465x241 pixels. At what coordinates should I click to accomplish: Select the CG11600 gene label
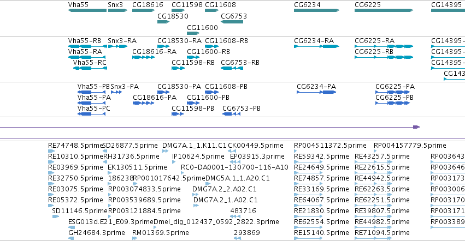click(202, 27)
